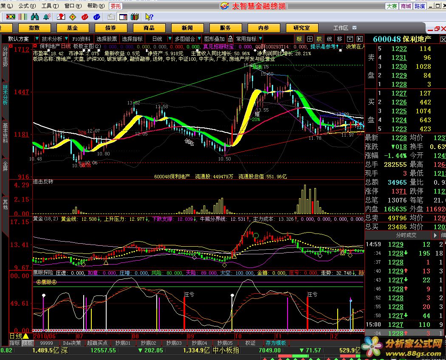
Task: Click the 路演 top-right button
Action: point(420,6)
